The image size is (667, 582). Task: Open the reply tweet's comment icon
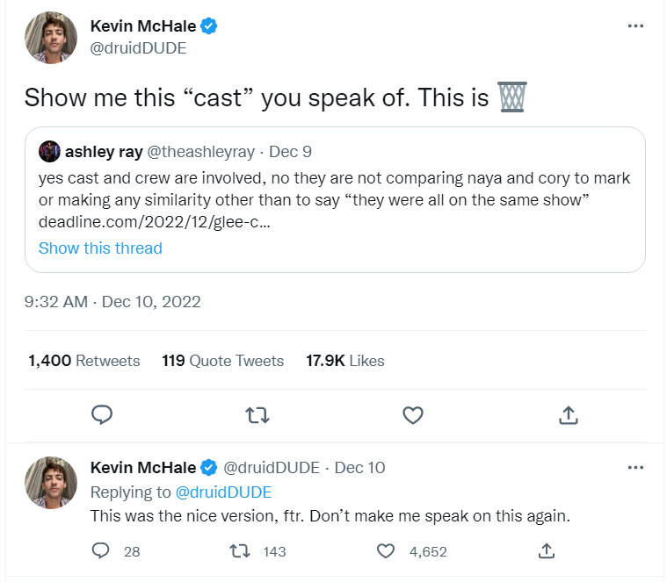coord(102,551)
